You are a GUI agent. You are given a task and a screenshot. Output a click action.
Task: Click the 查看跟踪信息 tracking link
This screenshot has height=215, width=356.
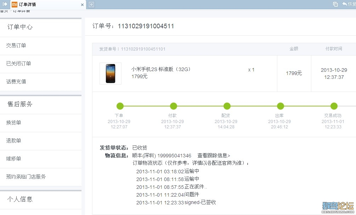click(214, 156)
